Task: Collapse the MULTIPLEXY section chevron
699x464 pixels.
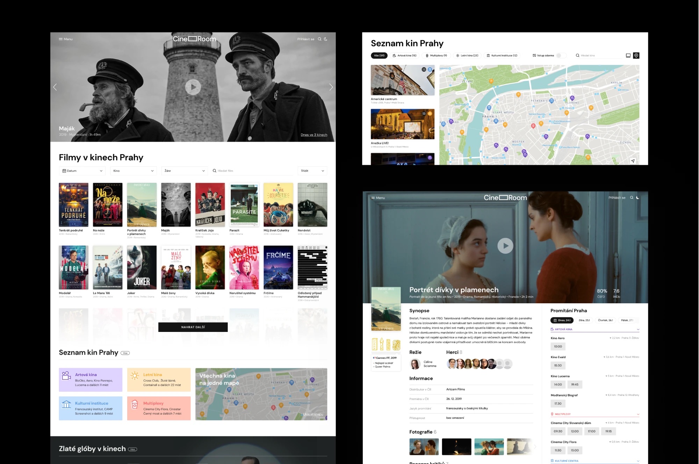Action: [638, 414]
